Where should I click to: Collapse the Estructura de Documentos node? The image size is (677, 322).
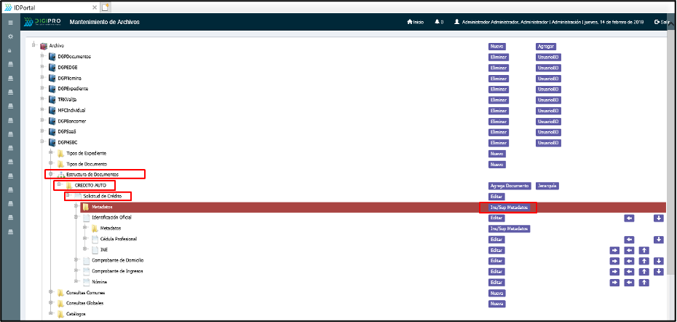pos(50,174)
